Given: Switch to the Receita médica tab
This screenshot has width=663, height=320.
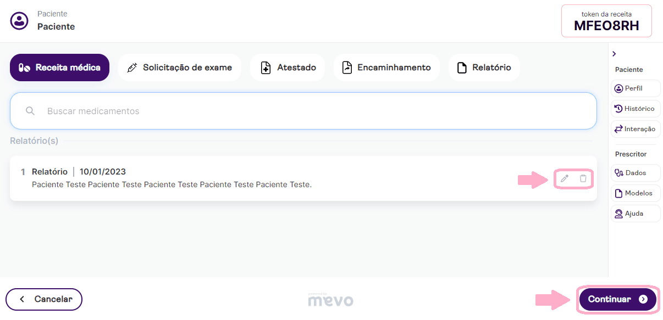Looking at the screenshot, I should click(x=59, y=68).
